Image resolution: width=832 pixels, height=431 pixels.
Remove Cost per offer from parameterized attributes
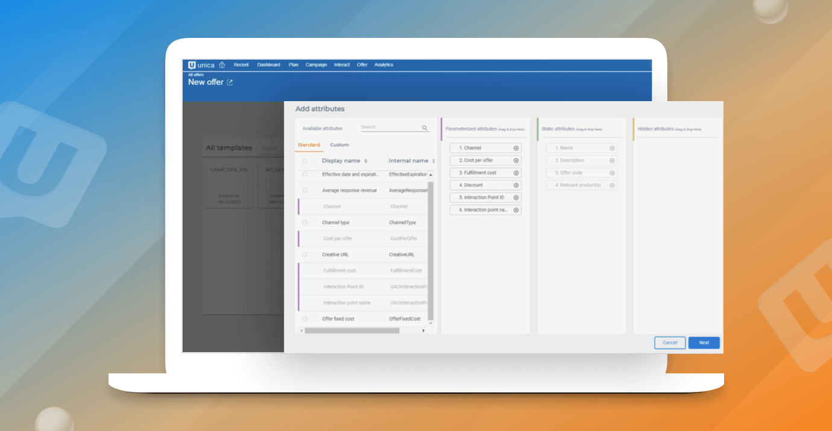pos(516,161)
